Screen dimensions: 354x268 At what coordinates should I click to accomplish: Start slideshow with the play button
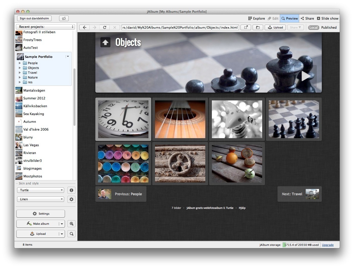click(x=305, y=76)
